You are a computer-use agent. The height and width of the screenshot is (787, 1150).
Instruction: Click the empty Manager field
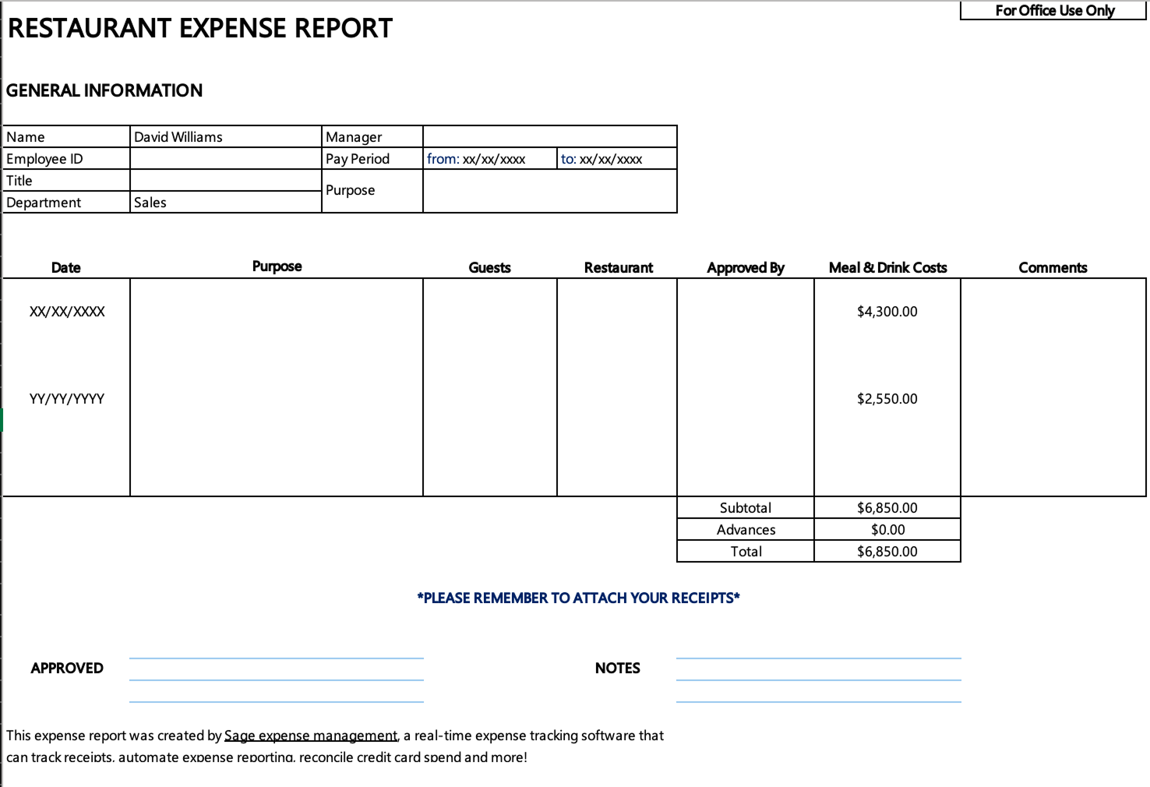point(549,136)
